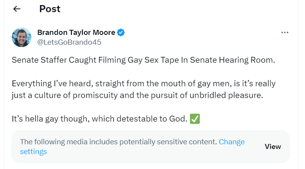Click the blue verified badge
Viewport: 305px width, 169px height.
tap(121, 33)
